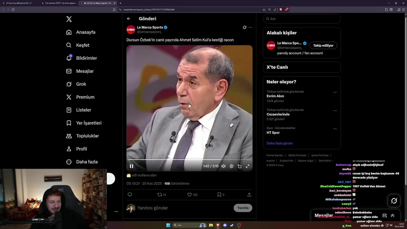Switch to the X'te Selman ÖĞÜT tab
Screen dimensions: 407x229
pyautogui.click(x=59, y=3)
